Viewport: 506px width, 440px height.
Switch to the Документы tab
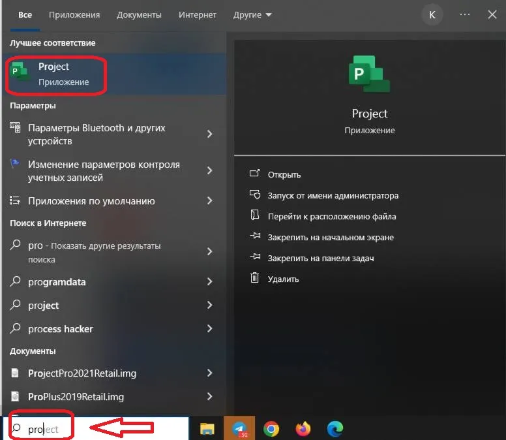pyautogui.click(x=139, y=15)
